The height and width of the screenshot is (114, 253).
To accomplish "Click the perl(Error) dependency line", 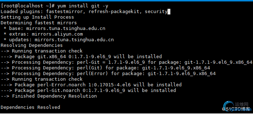I will point(108,73).
